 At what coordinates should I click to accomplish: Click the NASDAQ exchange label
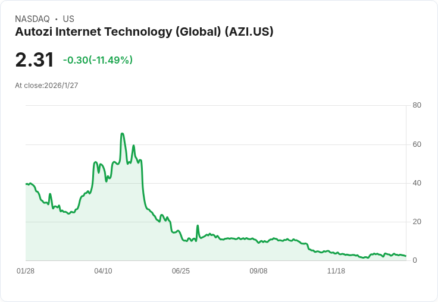click(32, 19)
